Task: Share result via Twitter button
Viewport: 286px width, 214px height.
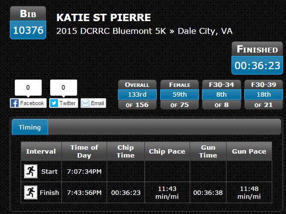Action: click(x=64, y=103)
